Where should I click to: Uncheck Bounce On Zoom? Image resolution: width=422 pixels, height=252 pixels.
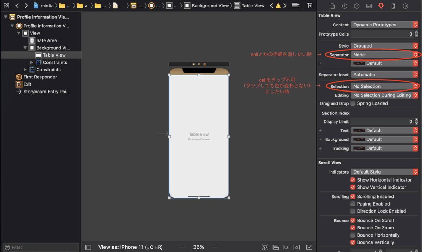[x=353, y=228]
